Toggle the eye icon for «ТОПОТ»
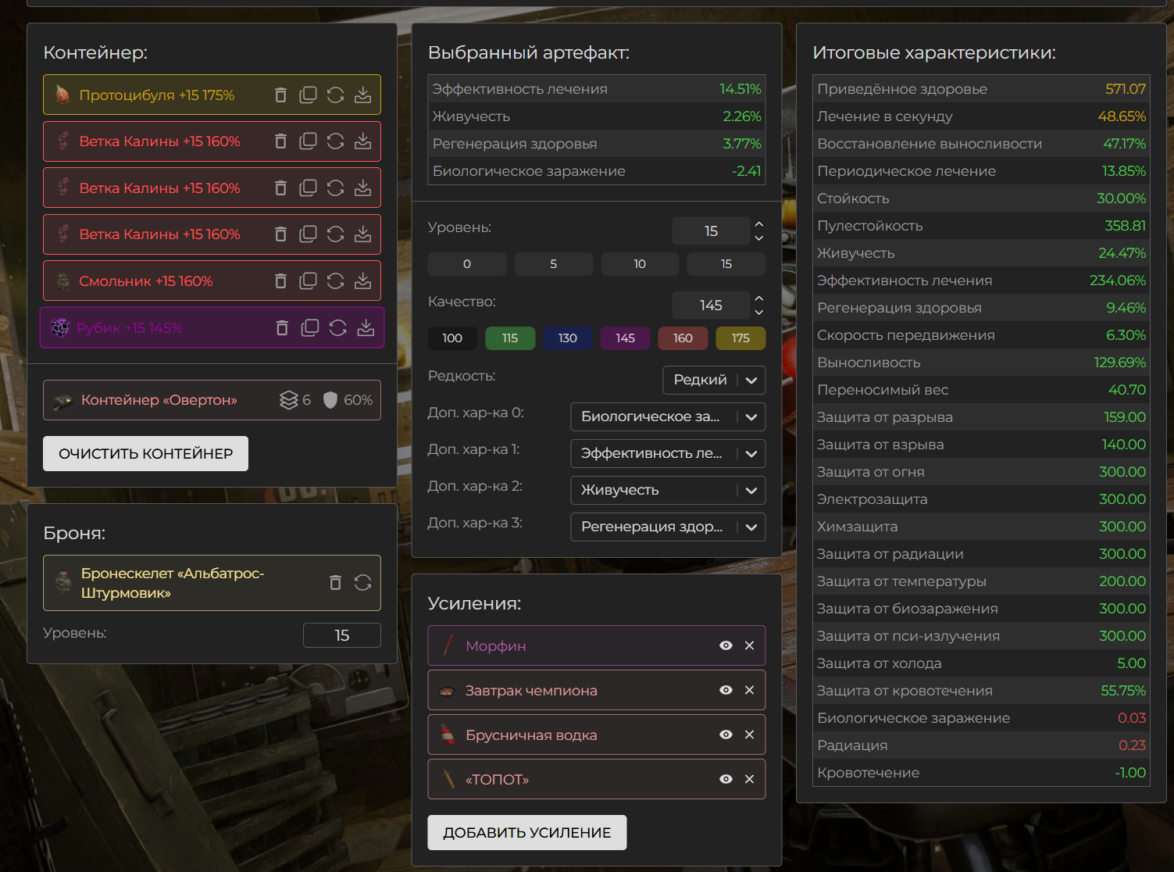 pos(726,779)
